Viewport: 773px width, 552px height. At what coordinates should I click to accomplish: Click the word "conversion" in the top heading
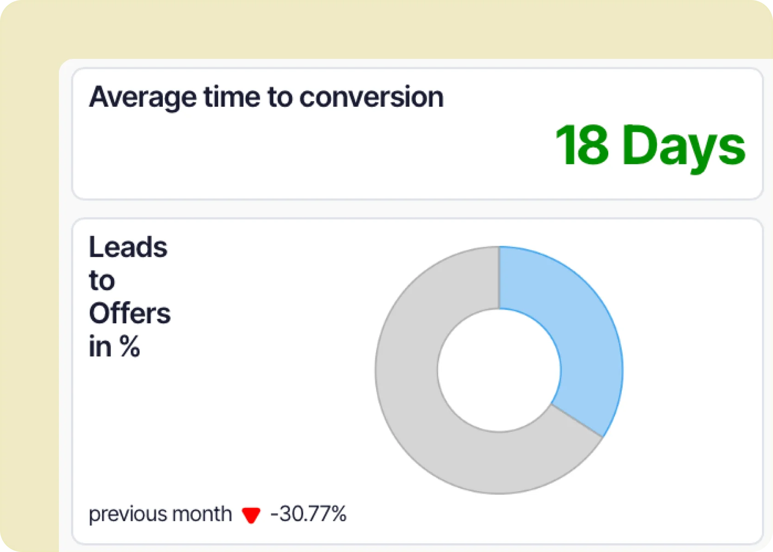pos(371,98)
